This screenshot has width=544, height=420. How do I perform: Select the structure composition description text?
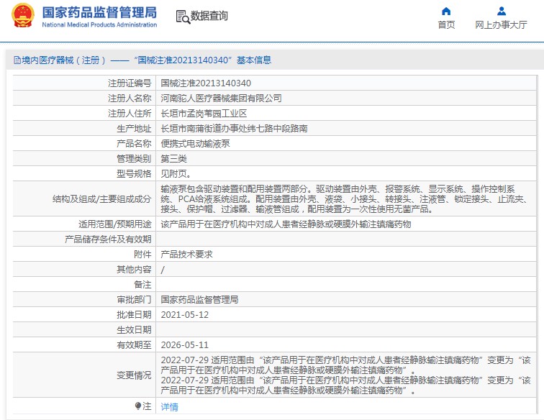click(345, 199)
